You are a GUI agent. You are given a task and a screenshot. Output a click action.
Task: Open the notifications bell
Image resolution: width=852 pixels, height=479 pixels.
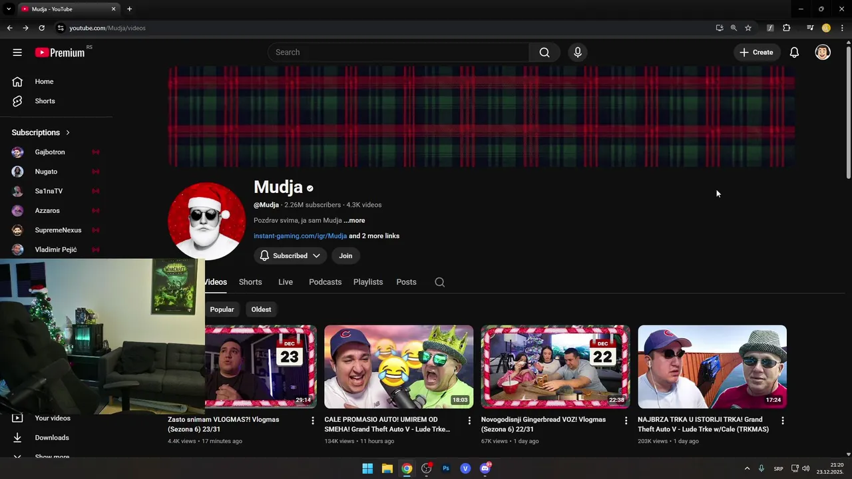point(794,53)
